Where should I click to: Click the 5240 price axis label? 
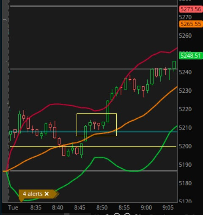point(185,72)
